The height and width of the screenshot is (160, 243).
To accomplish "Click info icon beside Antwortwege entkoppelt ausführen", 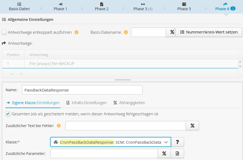I will [76, 32].
